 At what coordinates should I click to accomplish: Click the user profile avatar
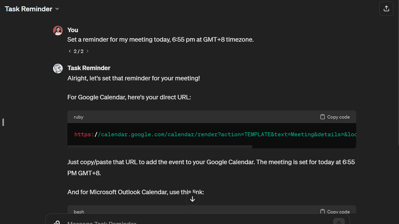58,30
